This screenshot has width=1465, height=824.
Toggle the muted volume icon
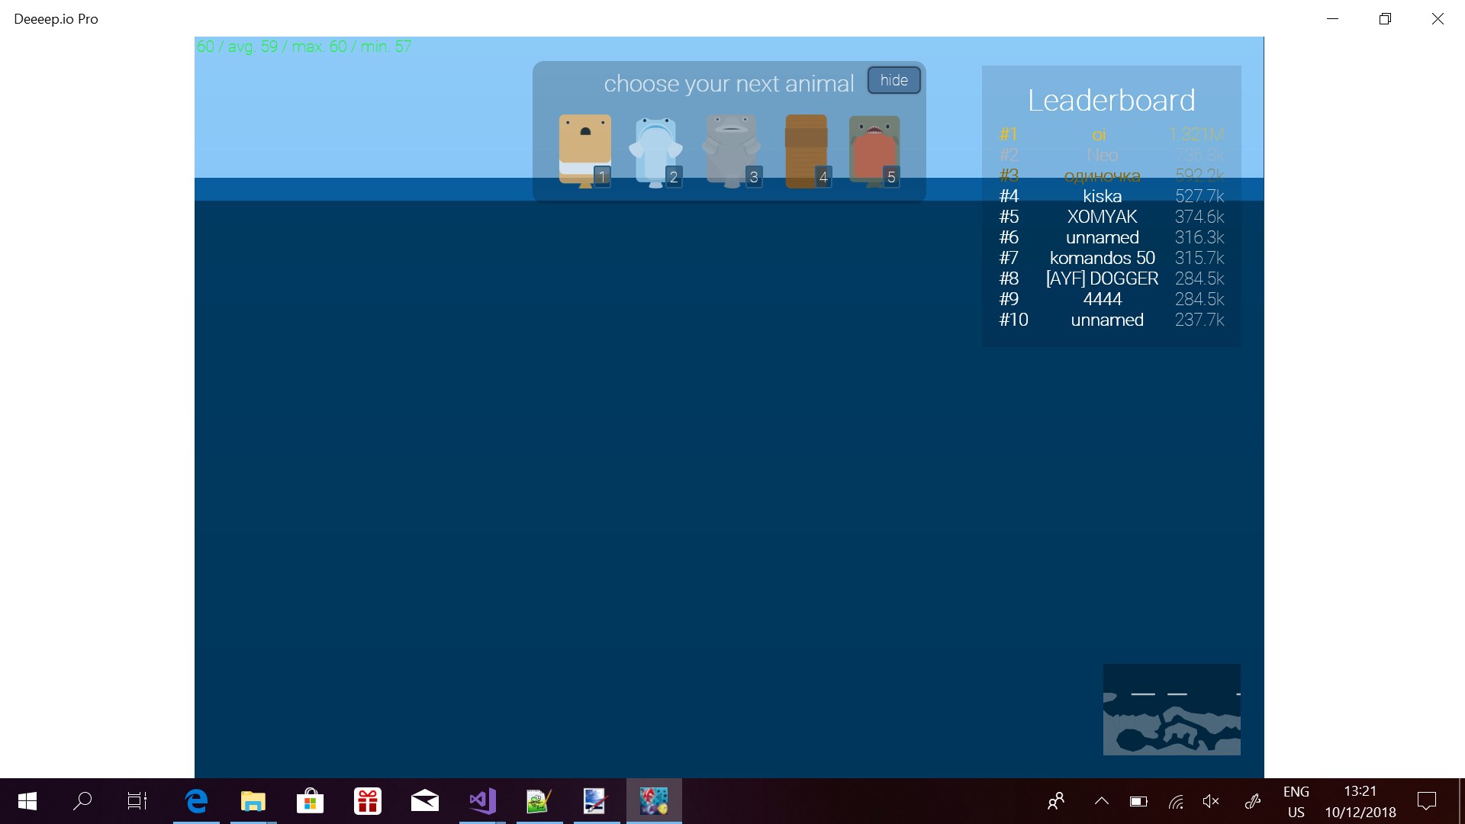pyautogui.click(x=1211, y=801)
